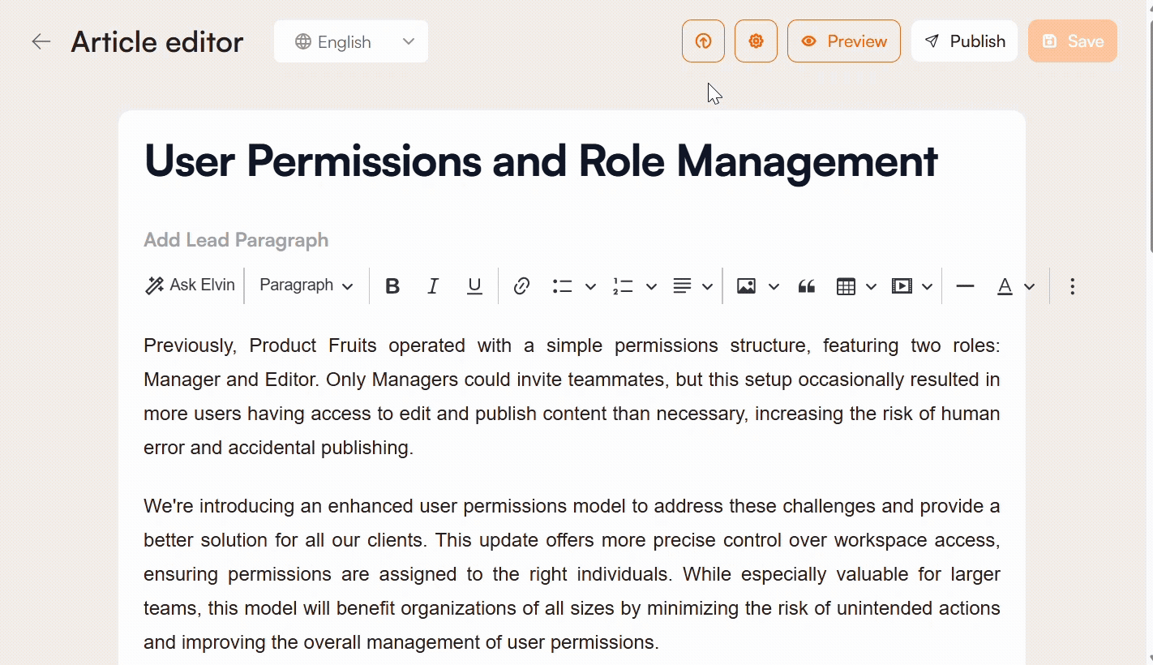
Task: Open the Paragraph style dropdown
Action: (x=306, y=285)
